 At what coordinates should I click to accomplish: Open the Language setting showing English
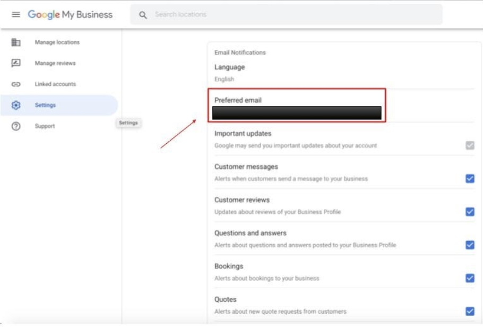[344, 73]
